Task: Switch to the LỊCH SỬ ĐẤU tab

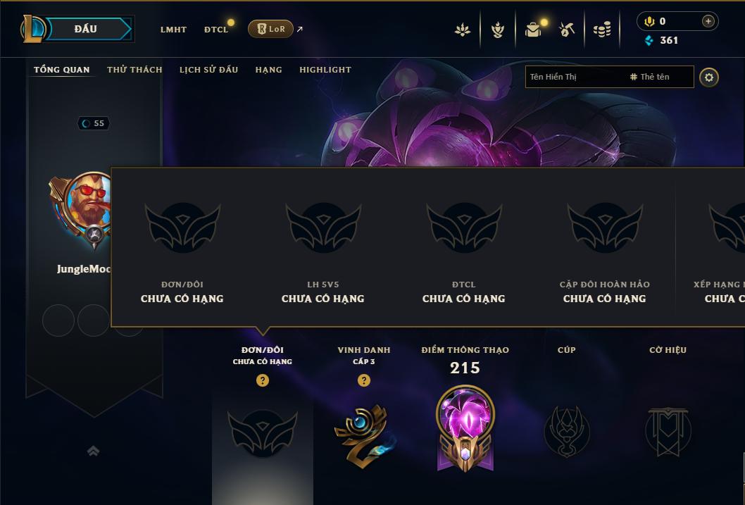Action: (x=208, y=70)
